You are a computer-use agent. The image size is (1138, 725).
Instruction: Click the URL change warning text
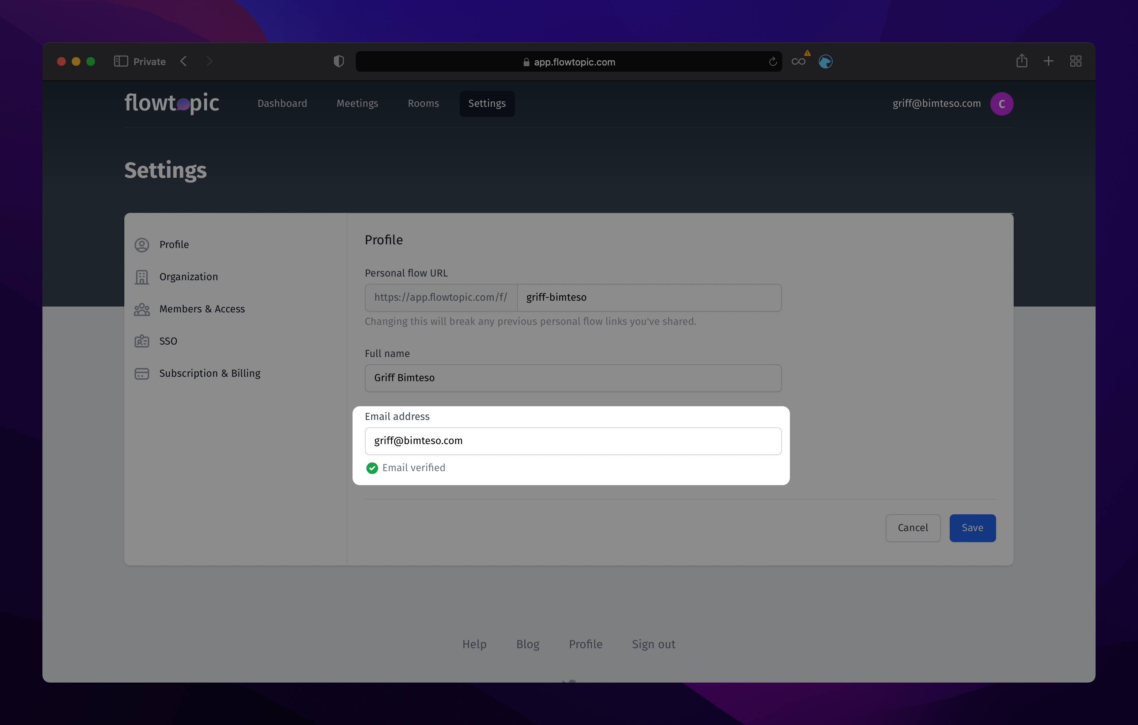(x=530, y=322)
